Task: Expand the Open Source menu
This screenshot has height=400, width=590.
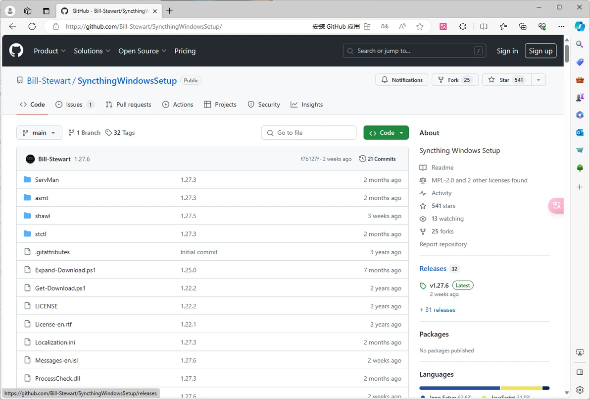Action: click(x=142, y=51)
